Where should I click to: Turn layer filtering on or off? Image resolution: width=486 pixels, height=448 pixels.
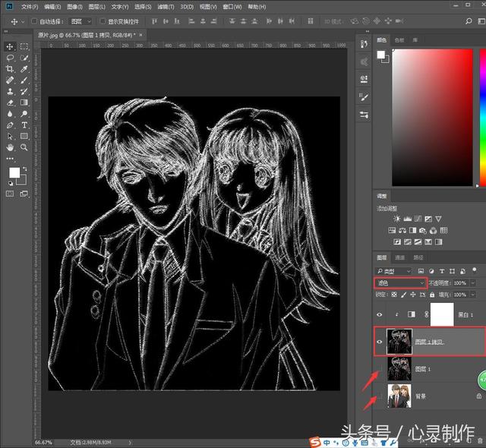coord(474,270)
